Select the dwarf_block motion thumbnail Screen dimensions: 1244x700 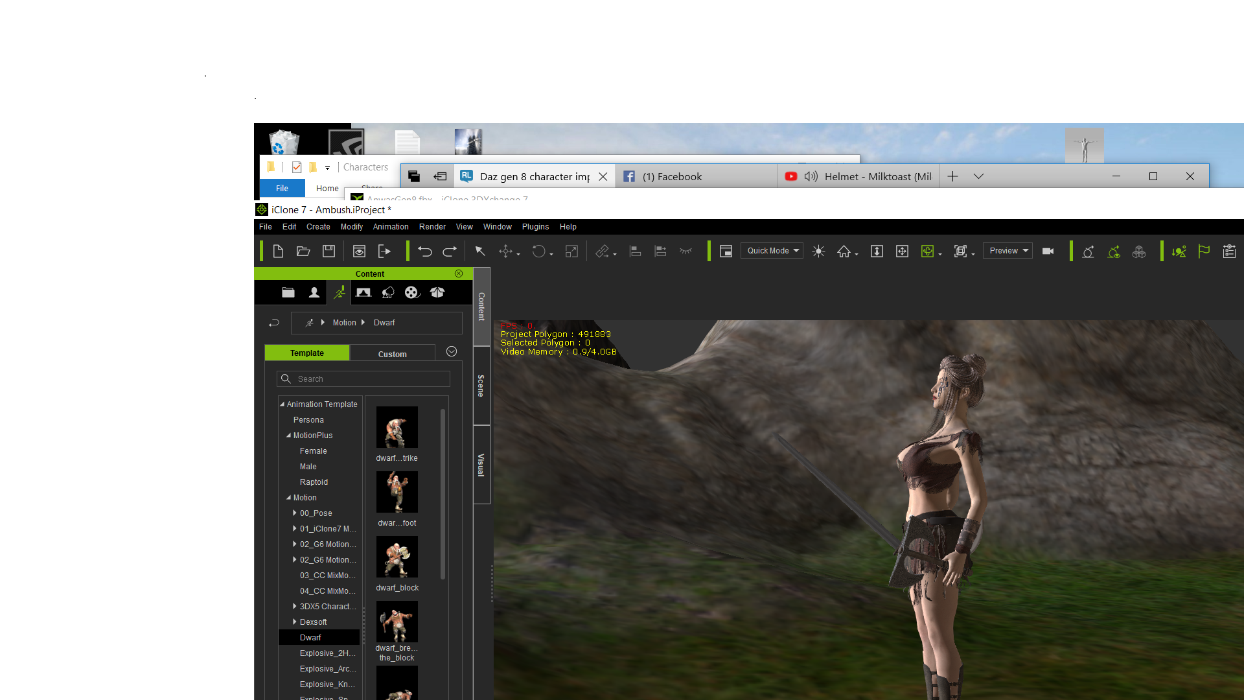[x=397, y=557]
